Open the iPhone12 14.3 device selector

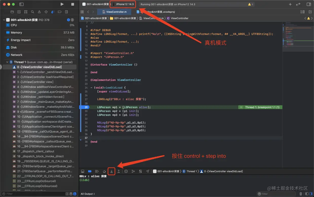(x=123, y=4)
